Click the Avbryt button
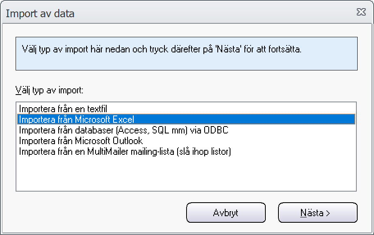374x235 pixels. coord(226,212)
